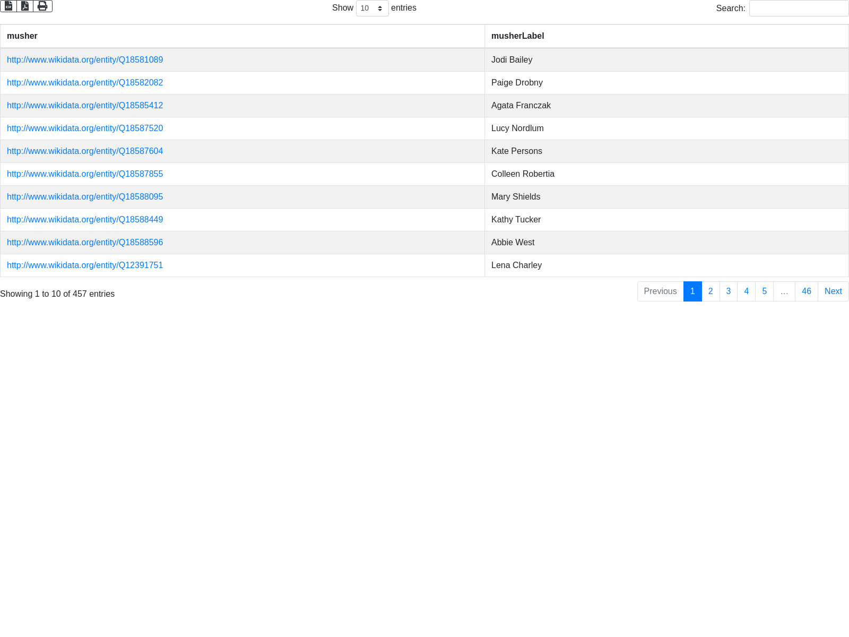Select page 5 in pagination
The height and width of the screenshot is (637, 849).
pyautogui.click(x=764, y=291)
